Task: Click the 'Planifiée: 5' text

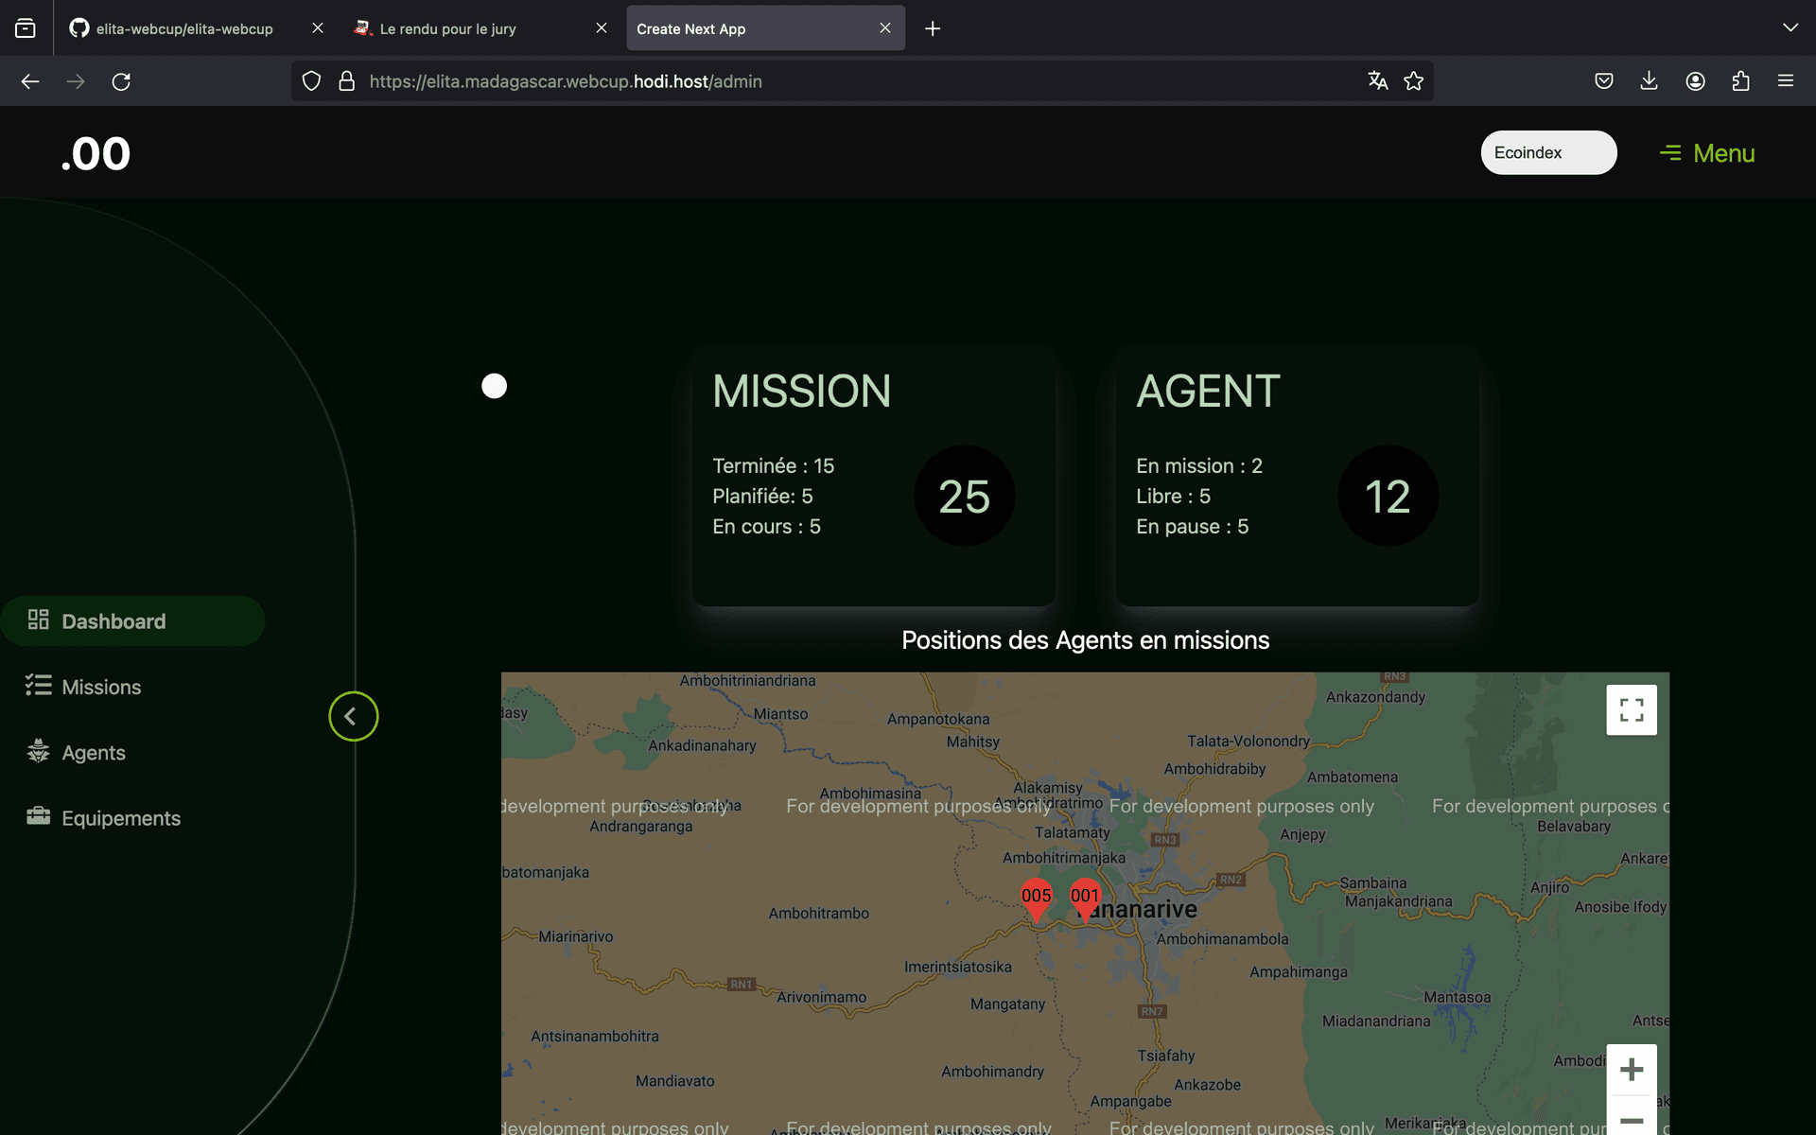Action: coord(762,497)
